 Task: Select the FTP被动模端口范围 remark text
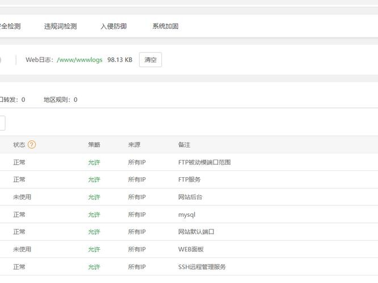click(x=204, y=162)
